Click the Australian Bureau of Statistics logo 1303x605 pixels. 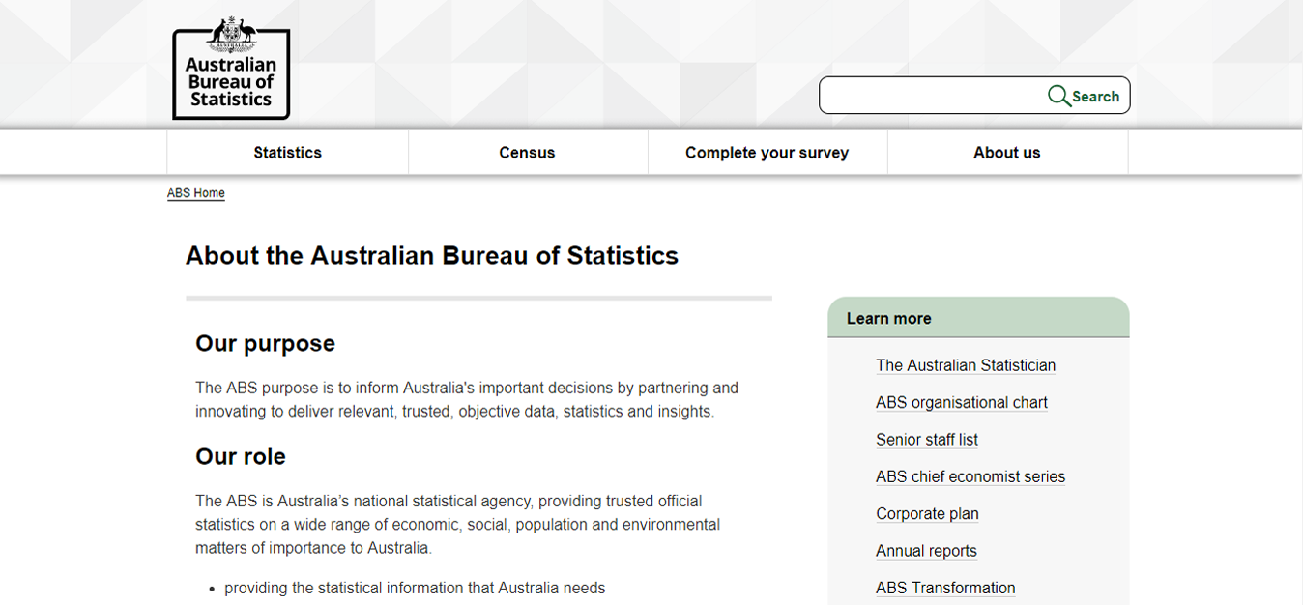click(231, 68)
